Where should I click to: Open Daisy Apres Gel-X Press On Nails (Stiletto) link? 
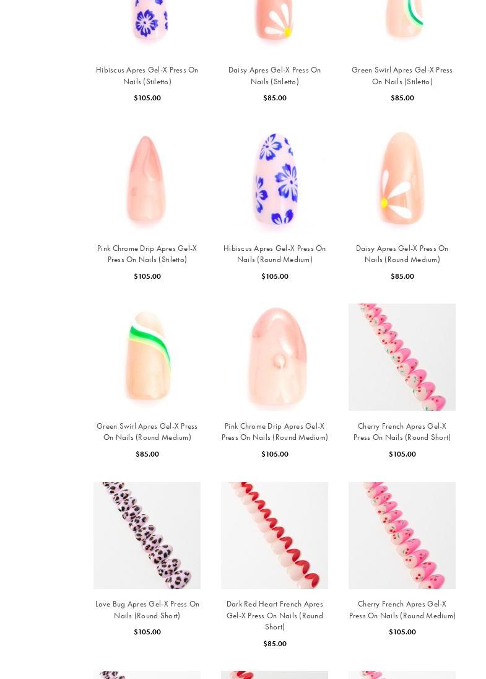[x=274, y=76]
